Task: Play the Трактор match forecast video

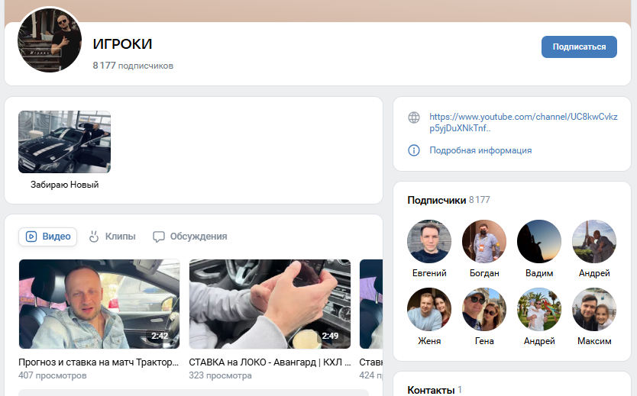Action: [x=99, y=304]
